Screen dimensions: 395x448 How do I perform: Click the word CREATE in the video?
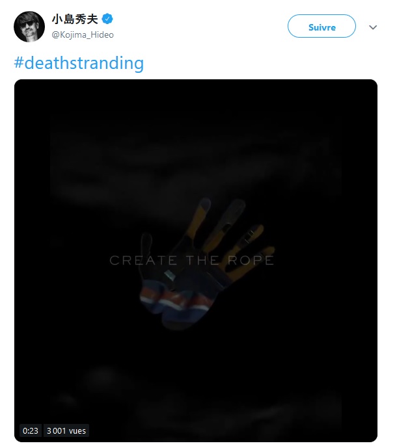[x=143, y=260]
